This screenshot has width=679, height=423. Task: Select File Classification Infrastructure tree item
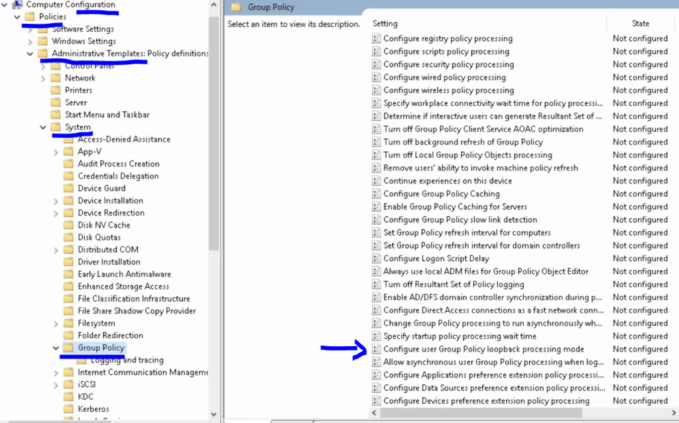pos(134,299)
